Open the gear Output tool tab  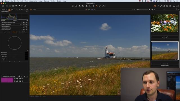pos(24,10)
